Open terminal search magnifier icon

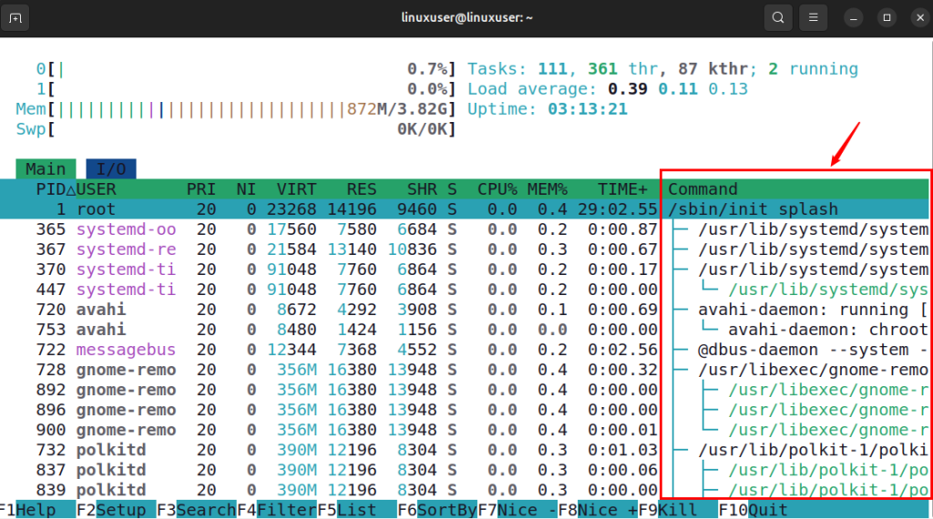776,17
